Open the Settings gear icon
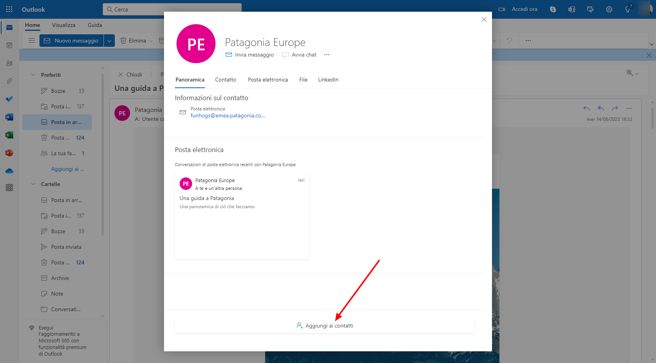The height and width of the screenshot is (363, 656). pyautogui.click(x=609, y=9)
